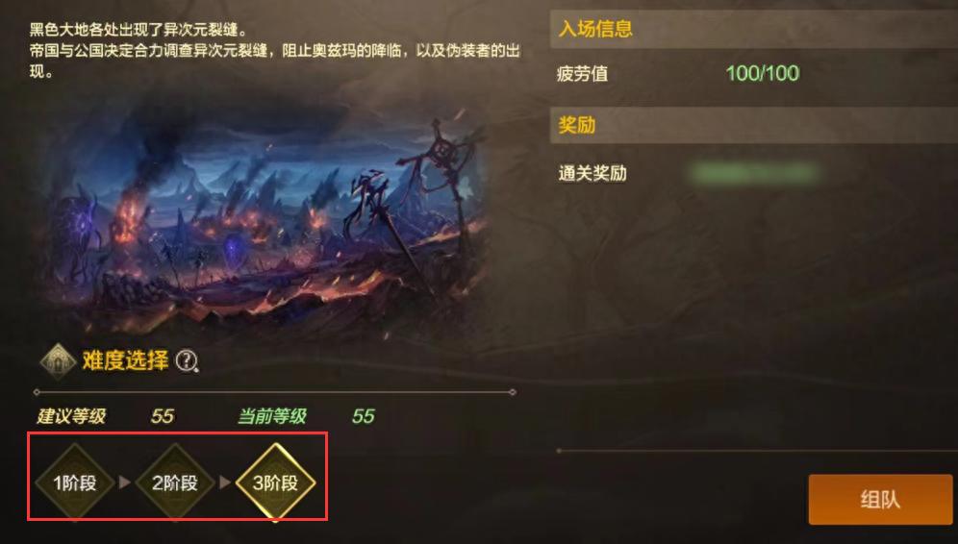Click the blurred 通关奖励 reward item
The image size is (958, 544).
click(x=754, y=173)
